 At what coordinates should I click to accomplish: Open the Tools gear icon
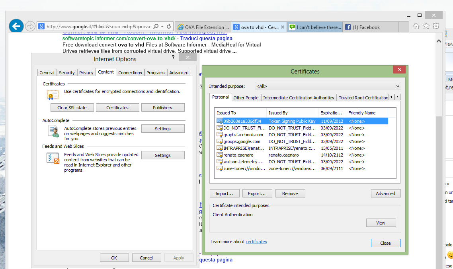click(x=436, y=26)
